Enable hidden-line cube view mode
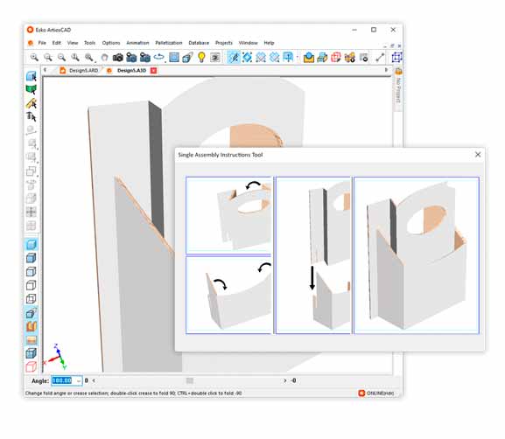 tap(32, 285)
